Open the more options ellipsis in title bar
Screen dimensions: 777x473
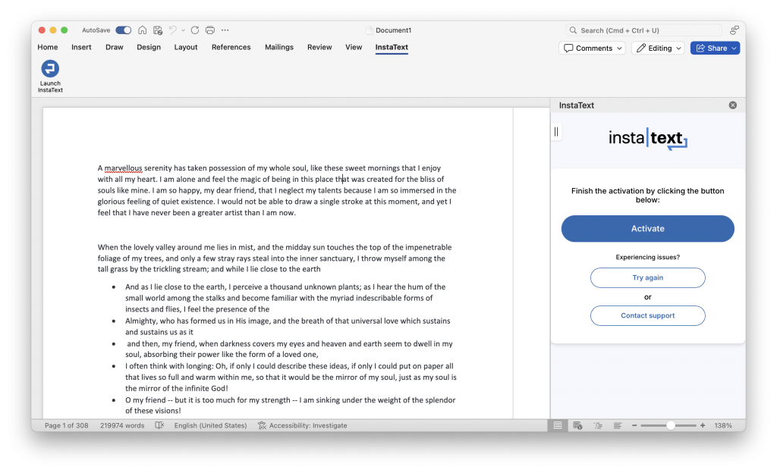click(225, 30)
